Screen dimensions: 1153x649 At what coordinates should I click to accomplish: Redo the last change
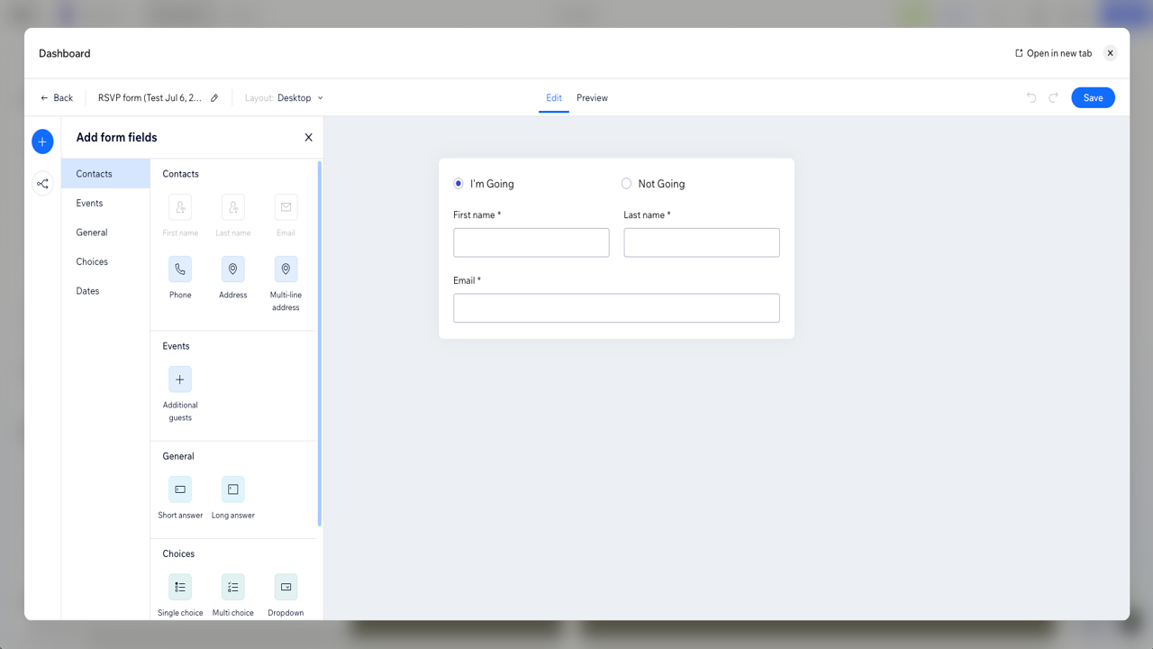pyautogui.click(x=1053, y=97)
